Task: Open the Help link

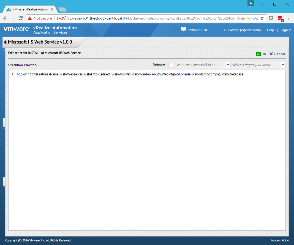Action: coord(270,30)
